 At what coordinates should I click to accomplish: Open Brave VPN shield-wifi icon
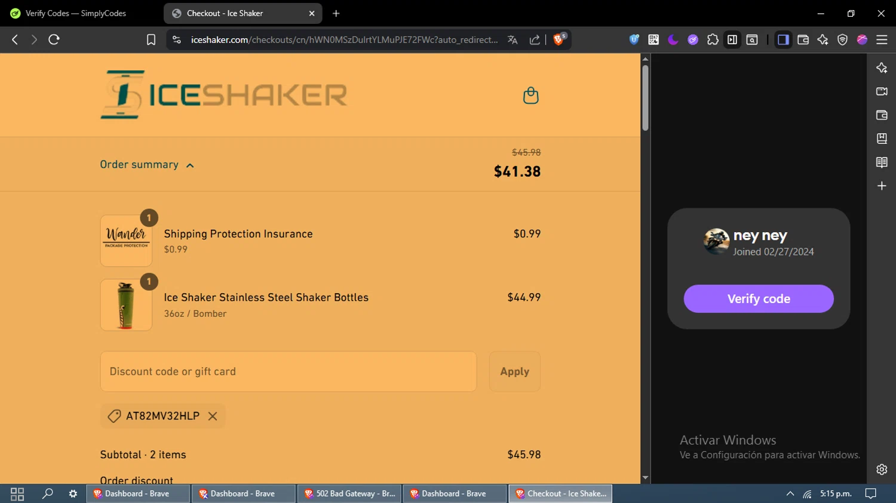coord(842,39)
